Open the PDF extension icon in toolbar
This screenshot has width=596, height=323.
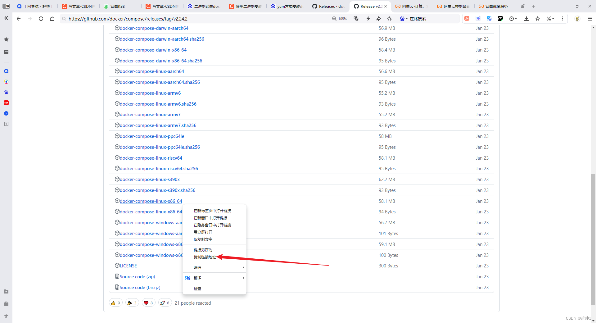(x=467, y=19)
